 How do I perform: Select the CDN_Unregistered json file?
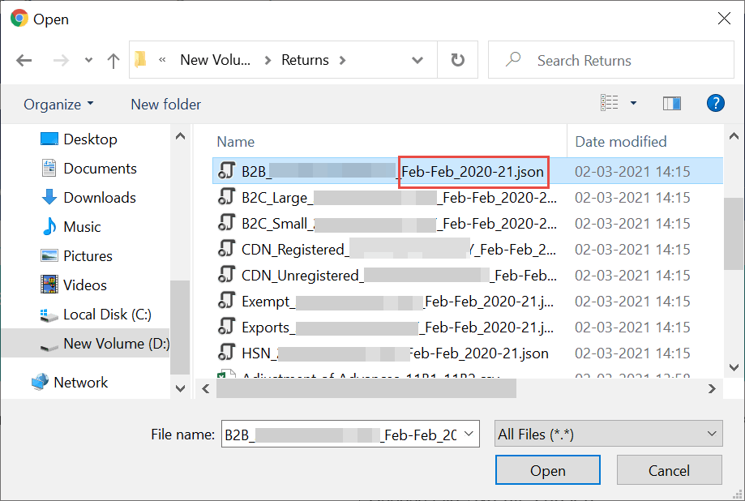[468, 275]
